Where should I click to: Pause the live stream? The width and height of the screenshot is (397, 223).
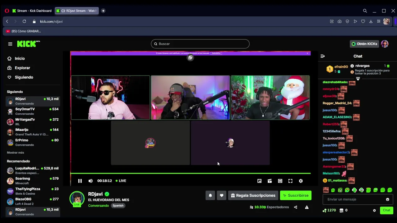pyautogui.click(x=80, y=181)
